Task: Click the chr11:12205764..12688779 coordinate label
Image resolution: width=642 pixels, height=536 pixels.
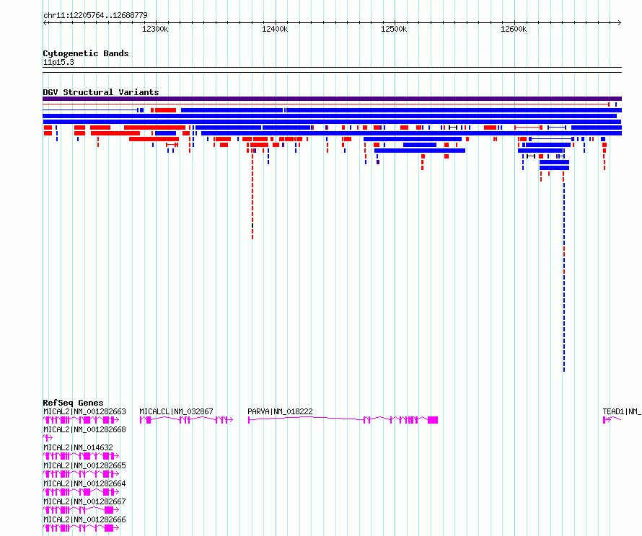Action: tap(95, 15)
